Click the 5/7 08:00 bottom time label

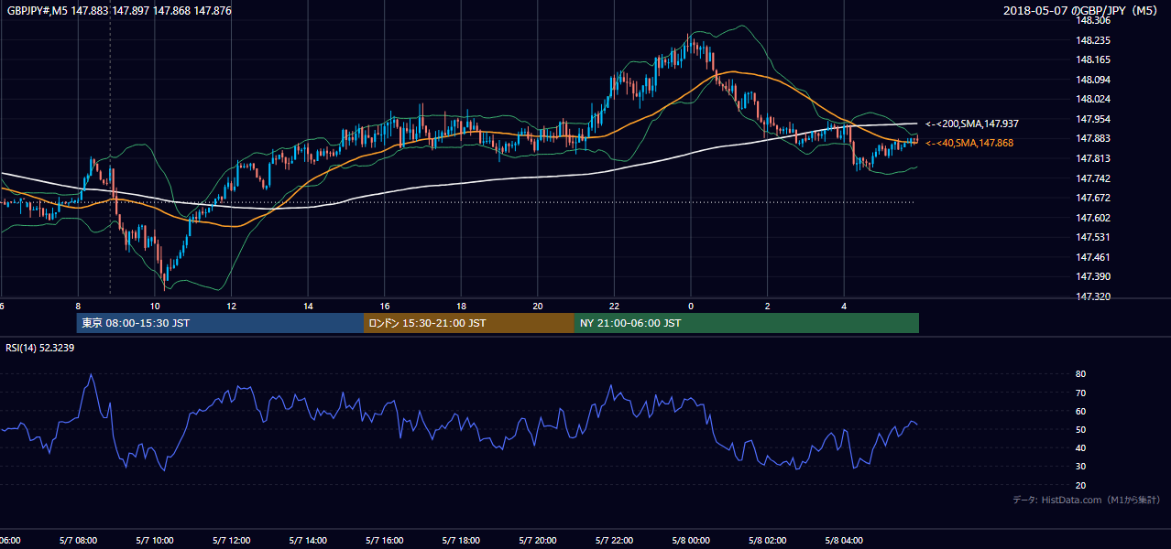click(78, 541)
